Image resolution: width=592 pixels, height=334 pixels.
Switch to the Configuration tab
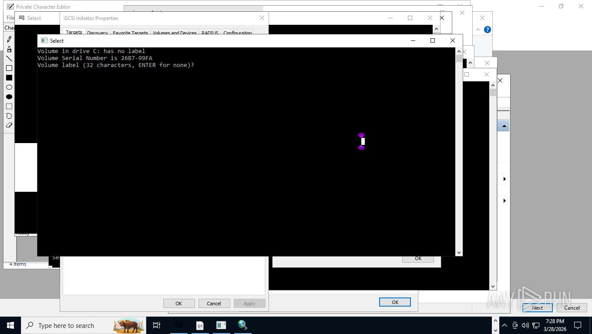(x=237, y=33)
